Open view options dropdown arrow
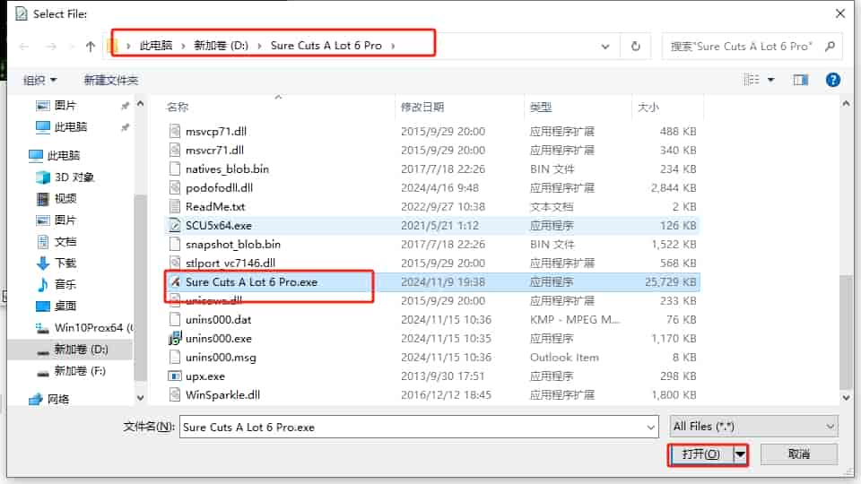 point(770,80)
